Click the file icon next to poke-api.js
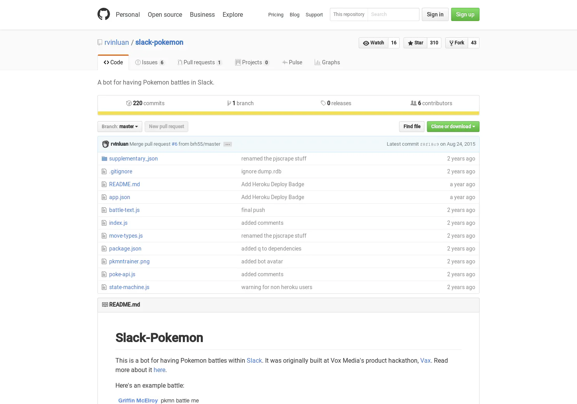Image resolution: width=577 pixels, height=404 pixels. (104, 274)
